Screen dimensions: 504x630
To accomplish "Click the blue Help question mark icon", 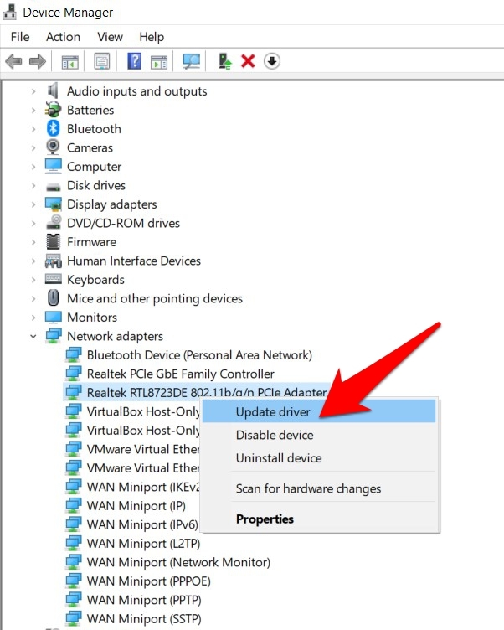I will [x=134, y=61].
